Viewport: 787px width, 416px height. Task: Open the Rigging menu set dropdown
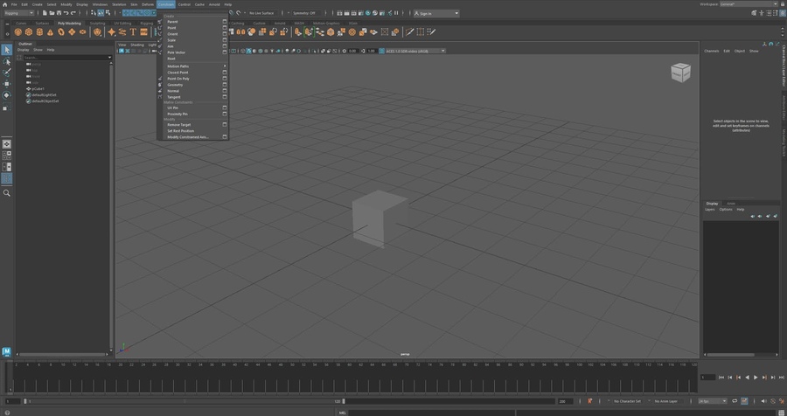pyautogui.click(x=18, y=13)
